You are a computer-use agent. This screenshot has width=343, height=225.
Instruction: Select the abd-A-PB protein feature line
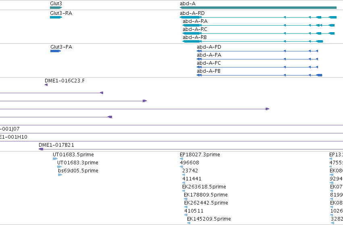260,75
